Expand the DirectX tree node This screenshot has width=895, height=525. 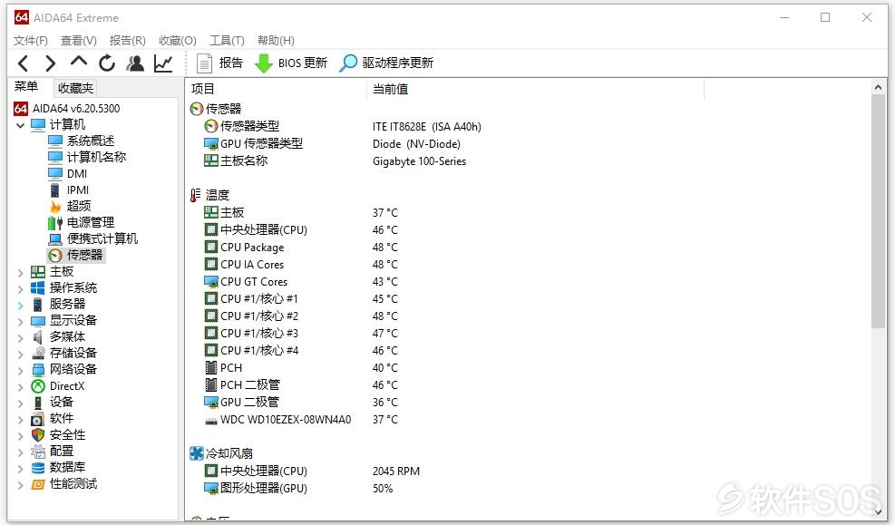tap(21, 387)
